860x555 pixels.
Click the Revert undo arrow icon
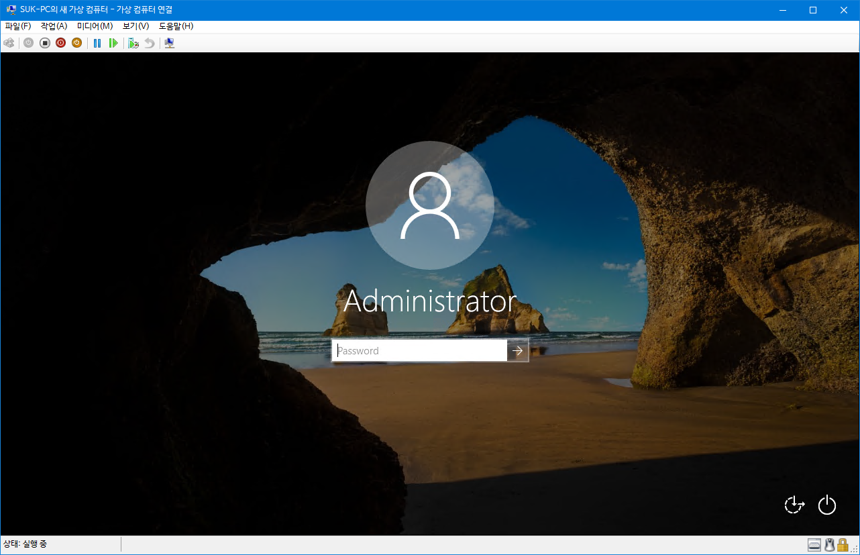(150, 43)
